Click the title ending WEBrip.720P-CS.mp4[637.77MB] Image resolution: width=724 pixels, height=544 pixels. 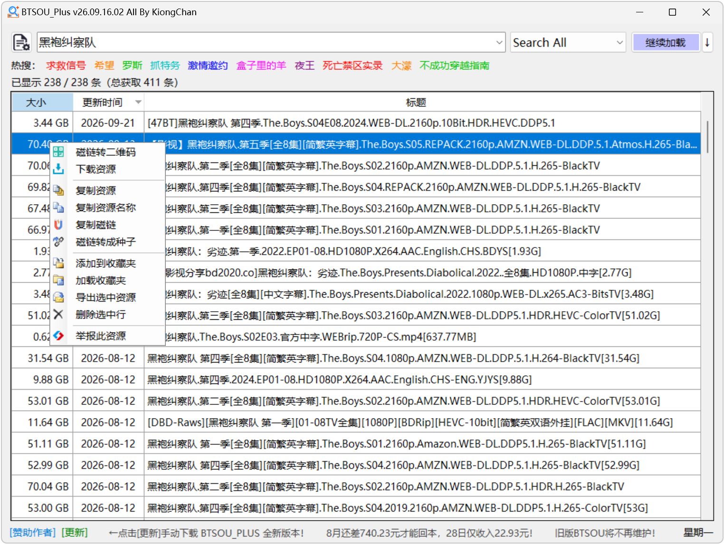321,337
